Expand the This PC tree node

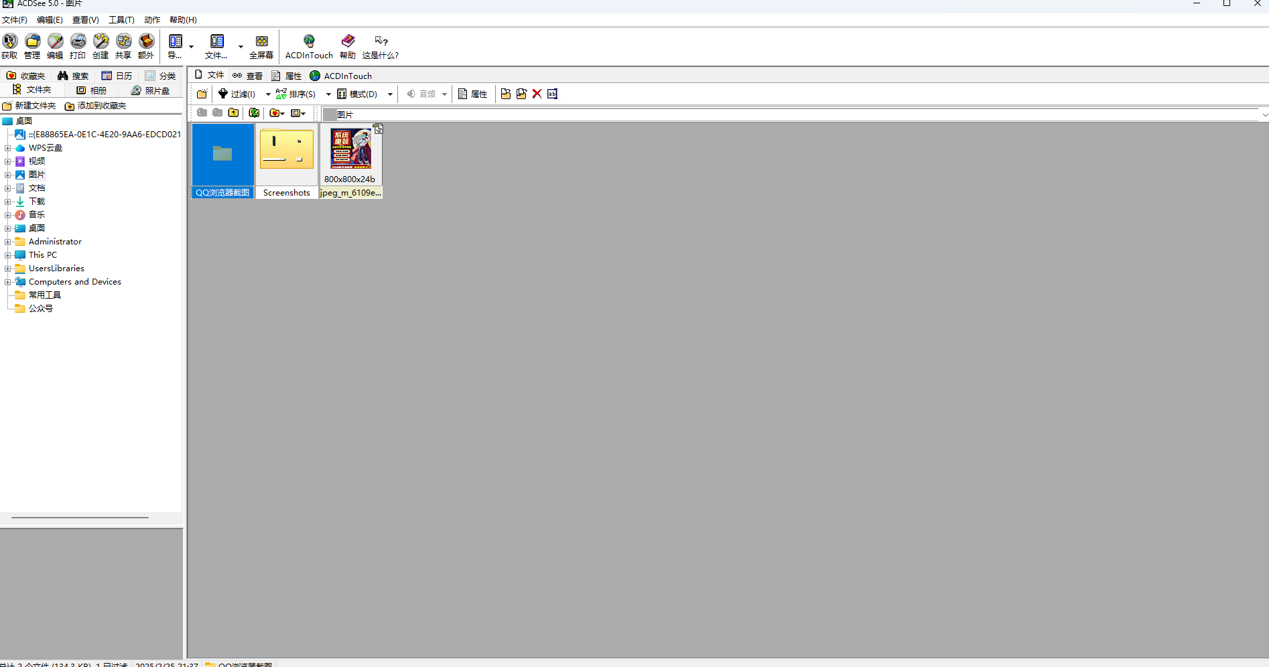[8, 255]
